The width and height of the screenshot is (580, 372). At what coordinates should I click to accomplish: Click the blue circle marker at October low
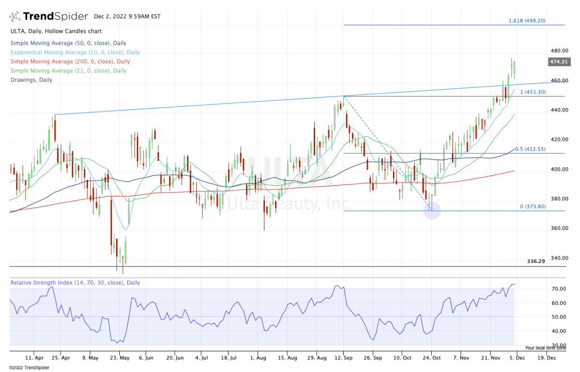[x=432, y=210]
